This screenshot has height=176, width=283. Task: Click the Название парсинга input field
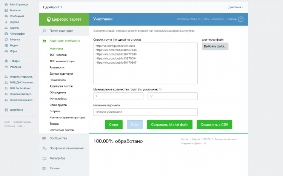click(146, 112)
